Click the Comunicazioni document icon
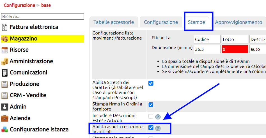 pyautogui.click(x=4, y=73)
